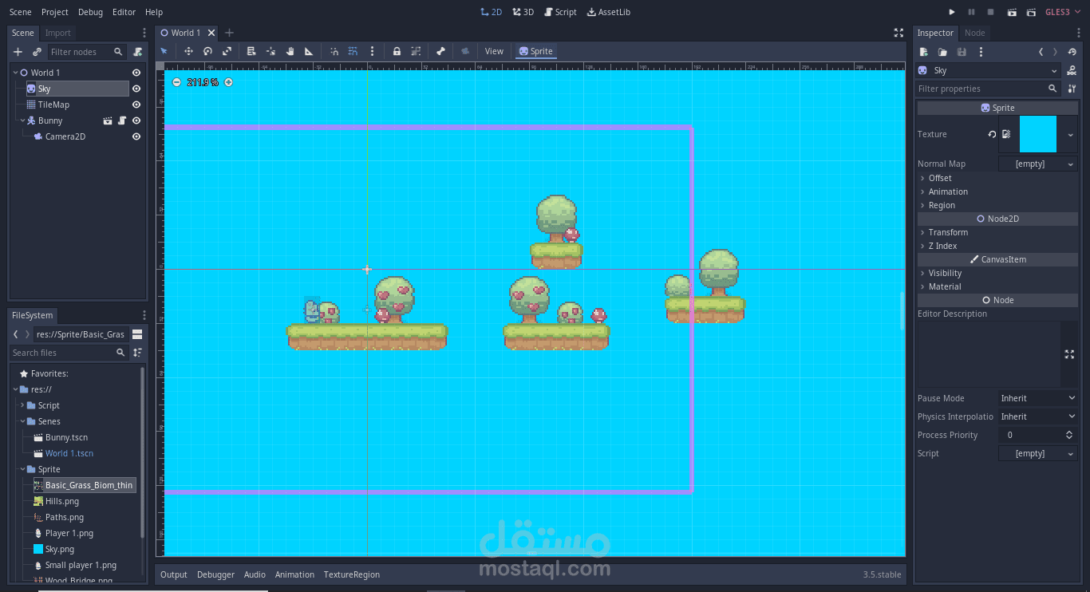
Task: Click the Filter nodes search field
Action: (x=86, y=52)
